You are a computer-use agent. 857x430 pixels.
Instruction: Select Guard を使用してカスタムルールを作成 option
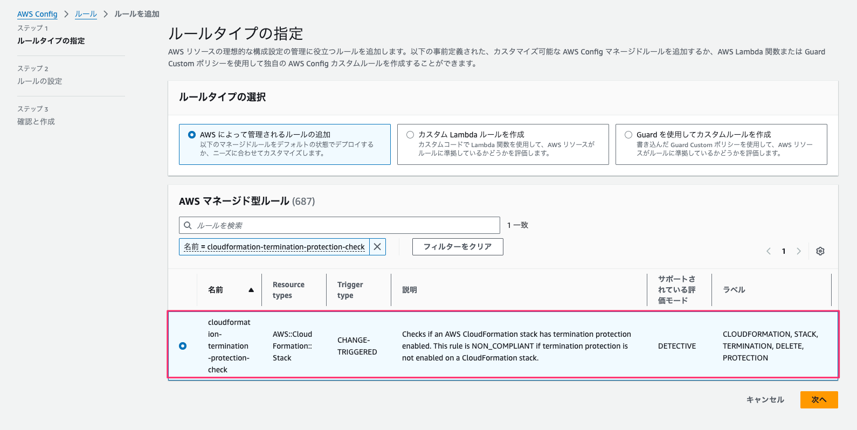click(x=628, y=135)
